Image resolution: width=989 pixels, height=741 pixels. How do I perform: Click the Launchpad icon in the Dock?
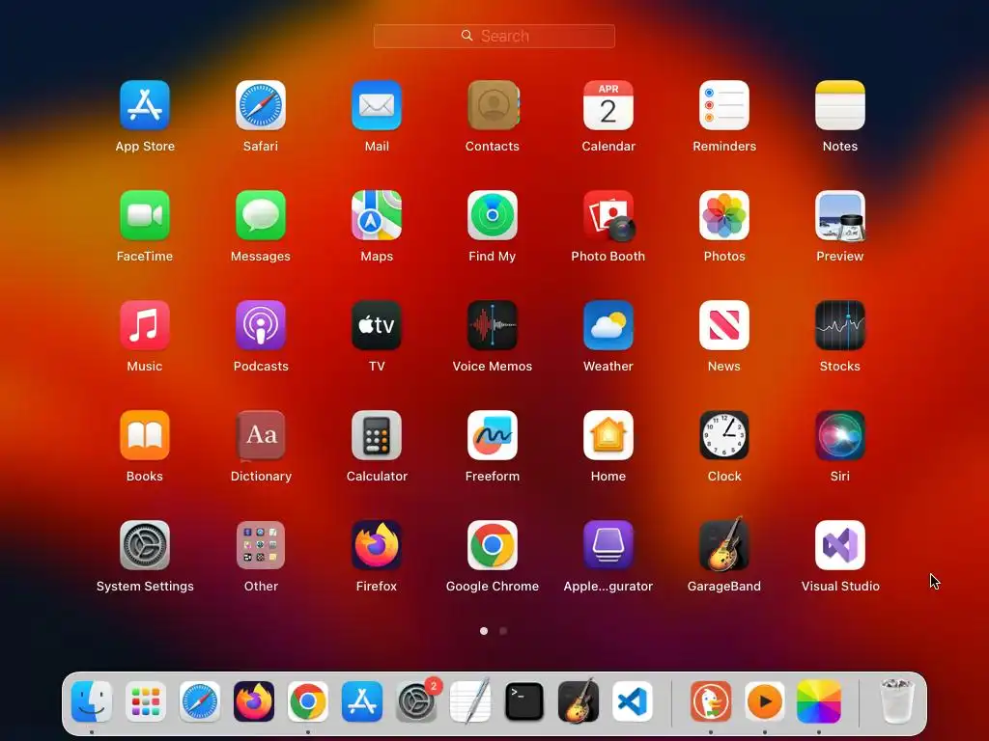click(146, 701)
